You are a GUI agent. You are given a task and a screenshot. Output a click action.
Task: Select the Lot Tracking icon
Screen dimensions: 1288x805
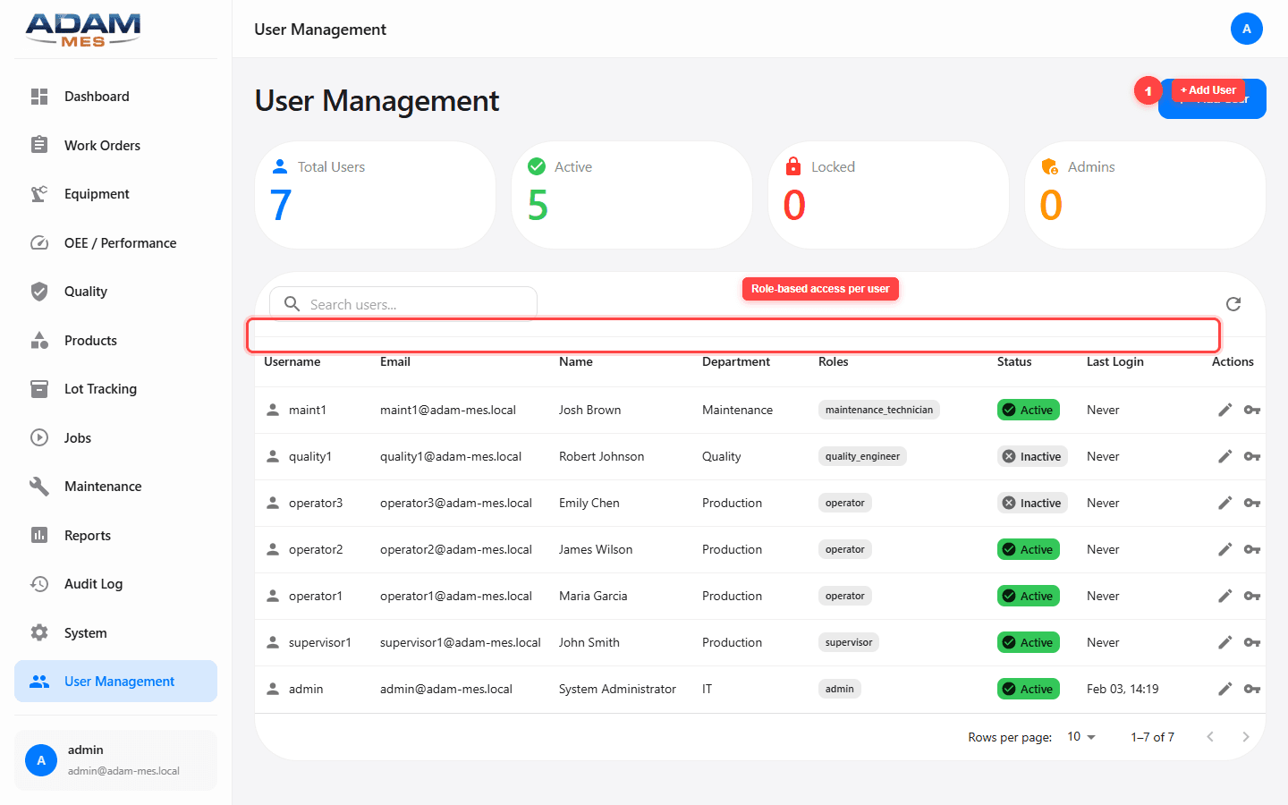tap(39, 388)
